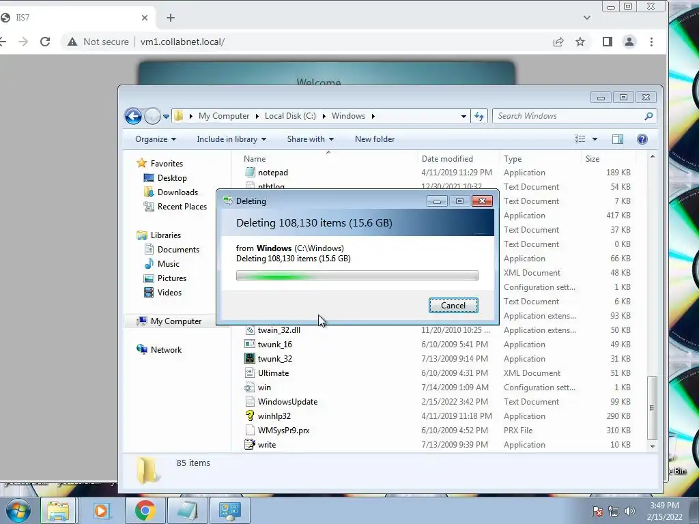
Task: Click the Explorer back navigation button
Action: tap(133, 116)
